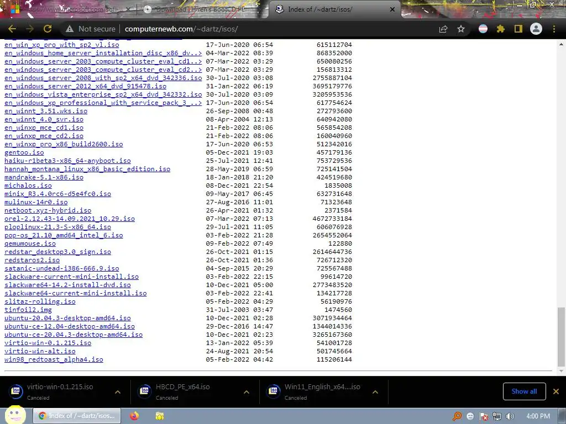Download haiku-r1beta3-x86_64-anyboot.iso

coord(67,161)
